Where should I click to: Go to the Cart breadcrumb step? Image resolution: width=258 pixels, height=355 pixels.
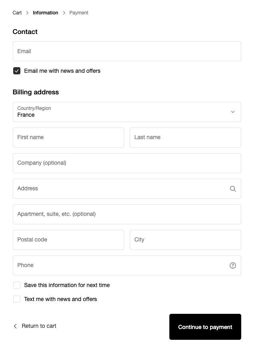17,12
